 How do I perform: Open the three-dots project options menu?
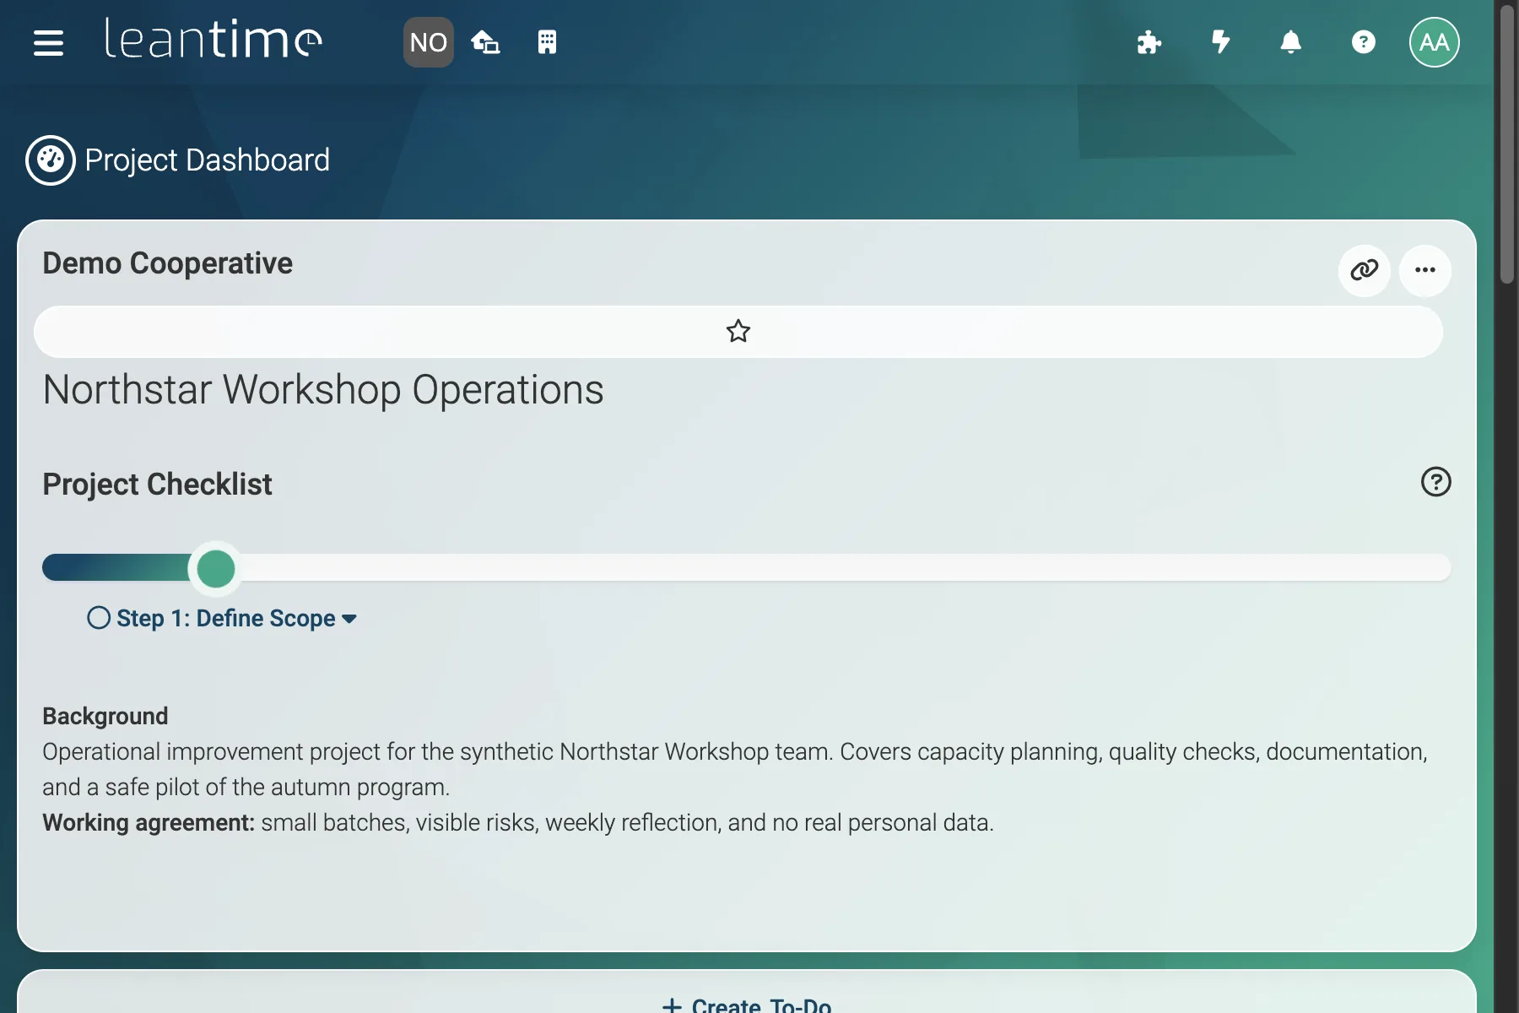tap(1424, 270)
